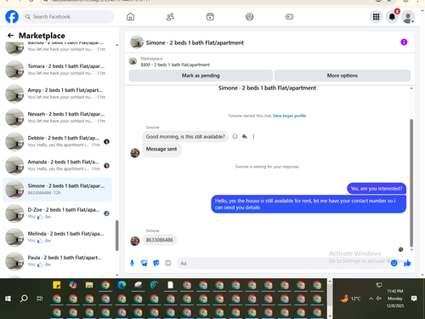Click the Marketplace listing thumbnail in header
Image resolution: width=425 pixels, height=319 pixels.
tap(133, 61)
